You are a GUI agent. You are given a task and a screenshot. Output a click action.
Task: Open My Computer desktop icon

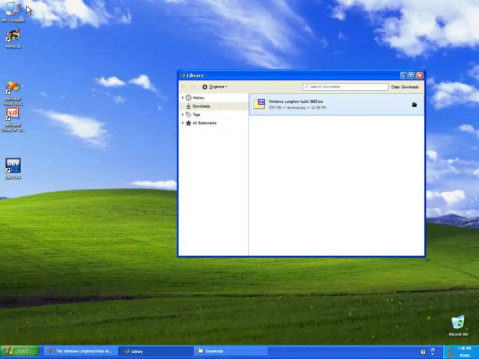pos(13,12)
